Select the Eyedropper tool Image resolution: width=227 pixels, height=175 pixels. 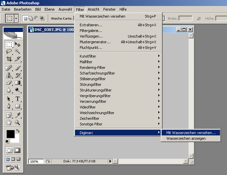click(x=17, y=115)
